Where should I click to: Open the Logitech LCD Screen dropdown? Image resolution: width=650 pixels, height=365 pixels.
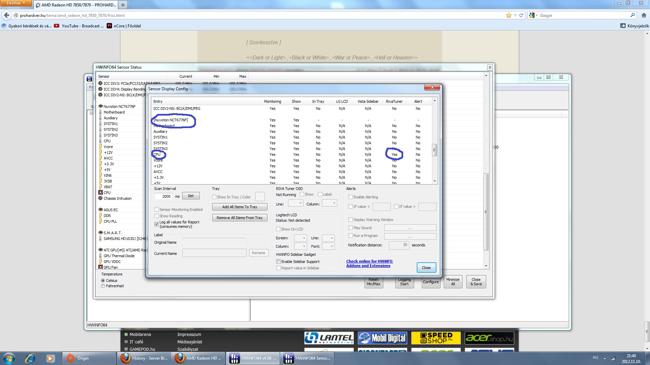pyautogui.click(x=300, y=238)
